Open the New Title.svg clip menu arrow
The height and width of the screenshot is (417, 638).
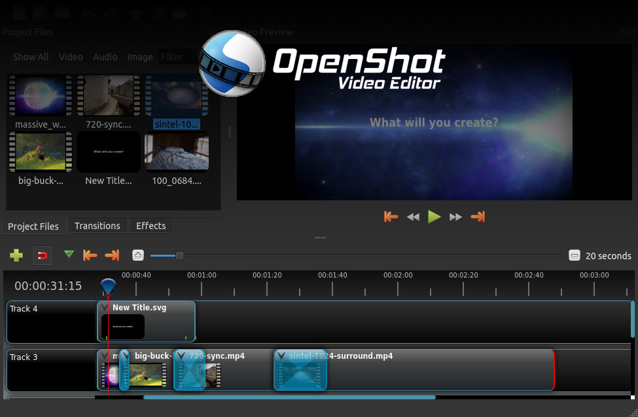tap(105, 308)
